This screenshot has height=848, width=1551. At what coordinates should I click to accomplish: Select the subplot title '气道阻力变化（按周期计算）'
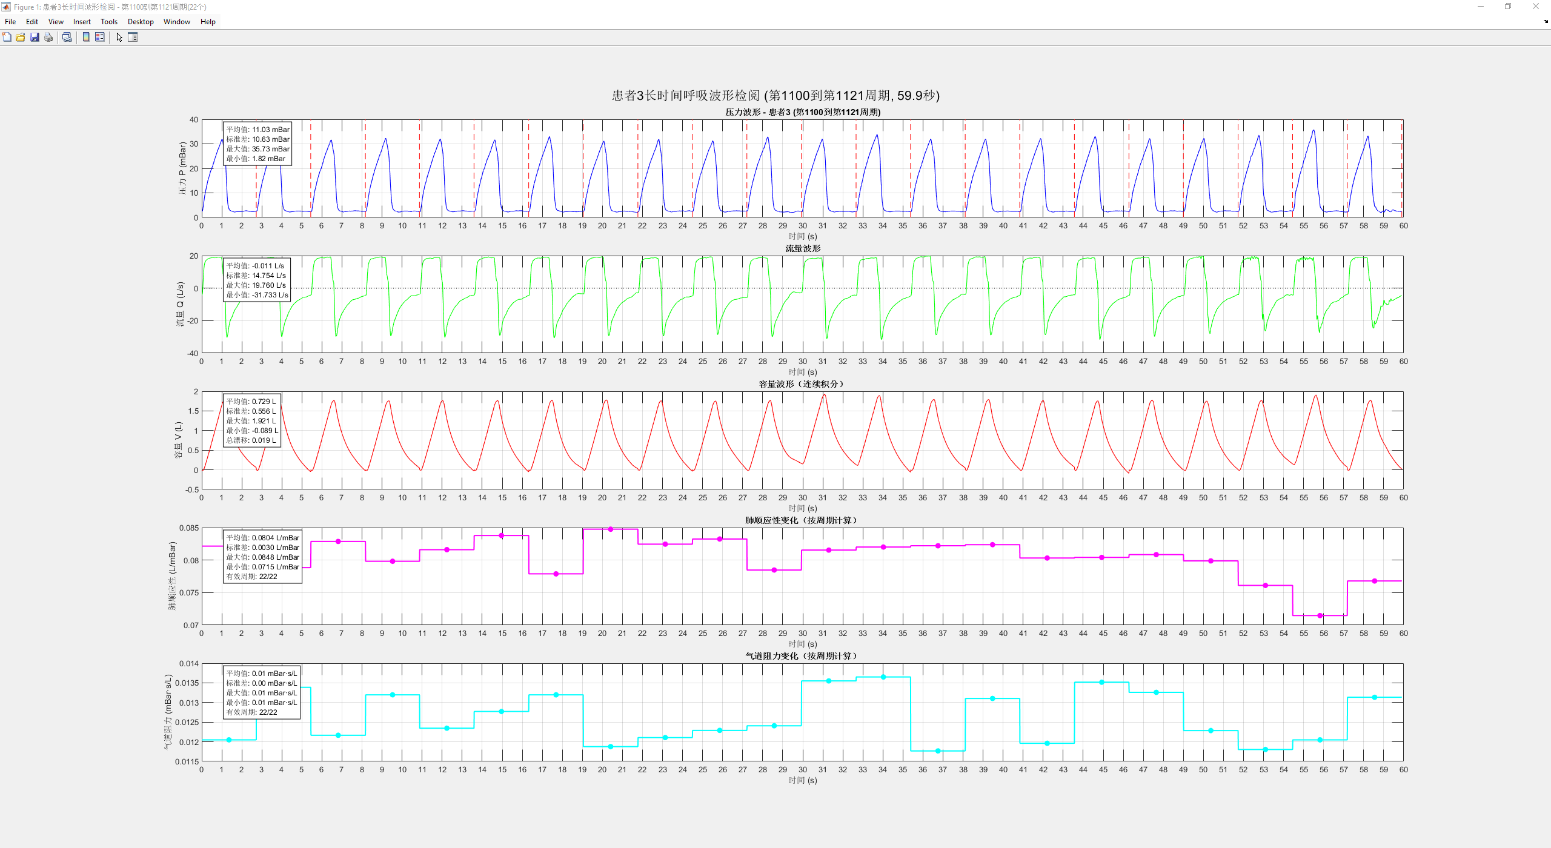pyautogui.click(x=802, y=656)
